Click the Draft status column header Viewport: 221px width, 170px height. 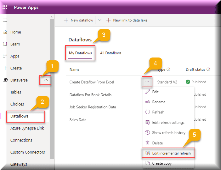pos(195,70)
